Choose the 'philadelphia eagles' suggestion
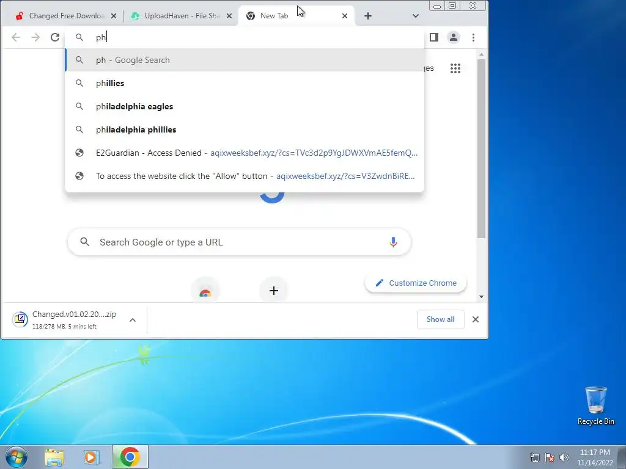The image size is (626, 469). [x=245, y=106]
